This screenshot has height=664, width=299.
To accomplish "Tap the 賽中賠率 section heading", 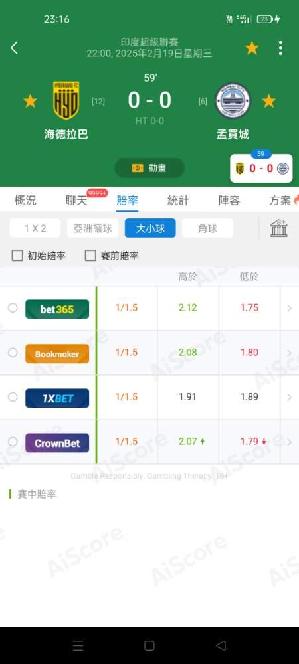I will click(x=37, y=494).
